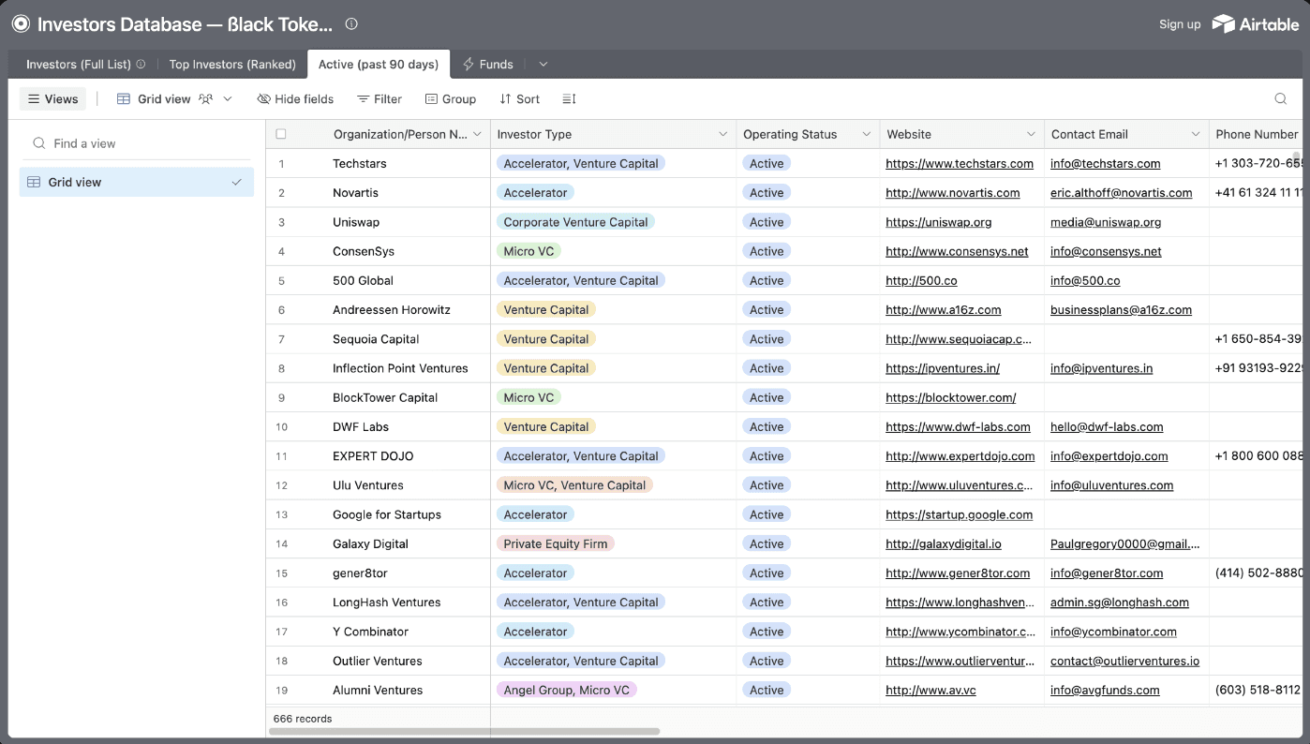The image size is (1310, 744).
Task: Select Active (past 90 days) tab
Action: pos(379,65)
